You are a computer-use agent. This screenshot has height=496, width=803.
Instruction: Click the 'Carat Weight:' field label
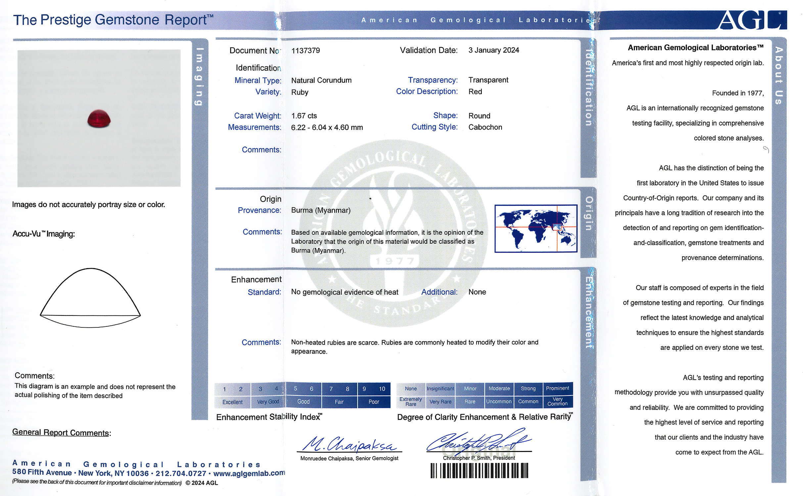tap(258, 116)
